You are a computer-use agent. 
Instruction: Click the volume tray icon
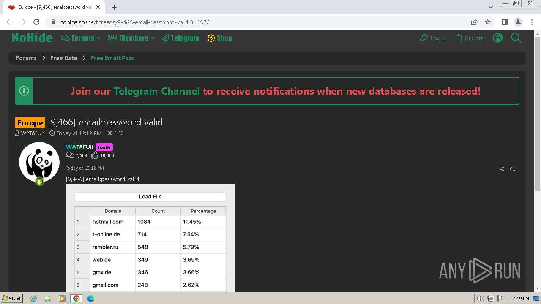tap(481, 299)
